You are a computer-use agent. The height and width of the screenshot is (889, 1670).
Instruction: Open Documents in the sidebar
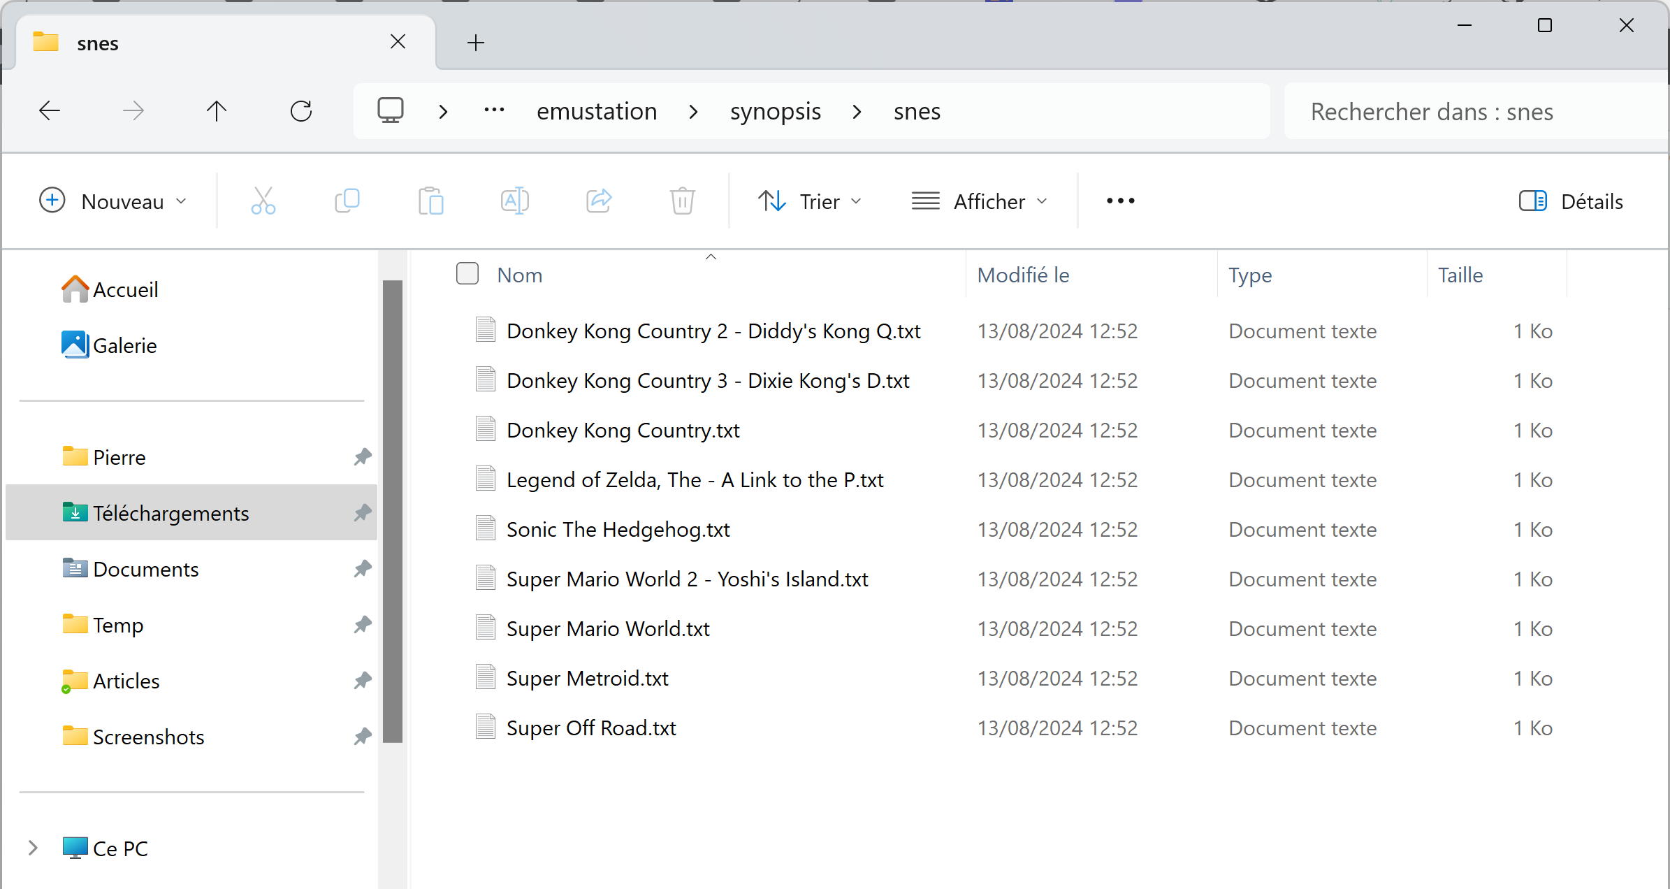pyautogui.click(x=130, y=569)
